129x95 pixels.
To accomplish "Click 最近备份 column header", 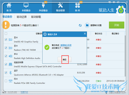I will click(x=115, y=34).
